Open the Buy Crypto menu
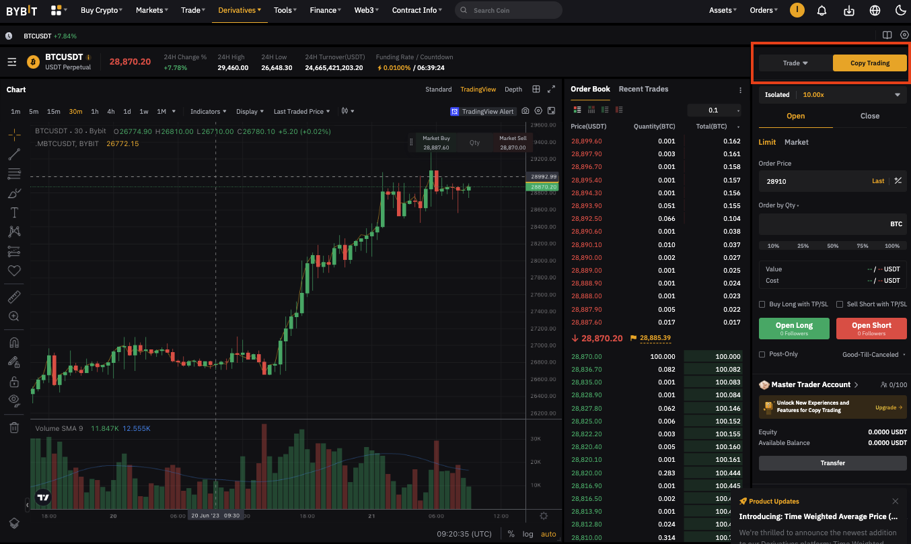 point(102,10)
